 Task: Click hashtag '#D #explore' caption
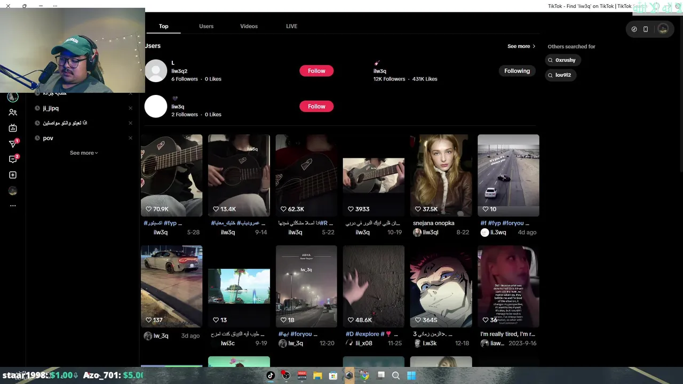click(x=372, y=334)
